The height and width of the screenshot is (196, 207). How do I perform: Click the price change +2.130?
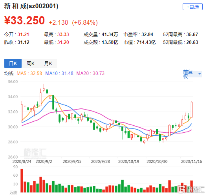(59, 22)
